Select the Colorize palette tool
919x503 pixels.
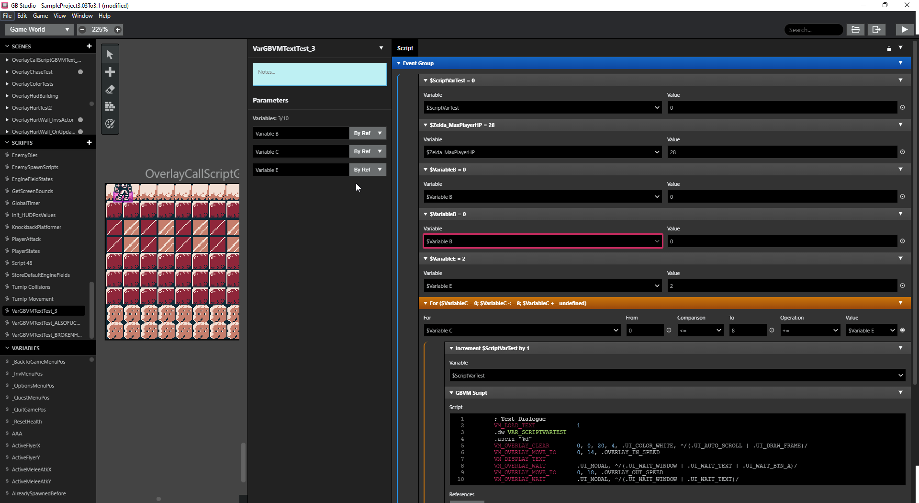(x=110, y=124)
